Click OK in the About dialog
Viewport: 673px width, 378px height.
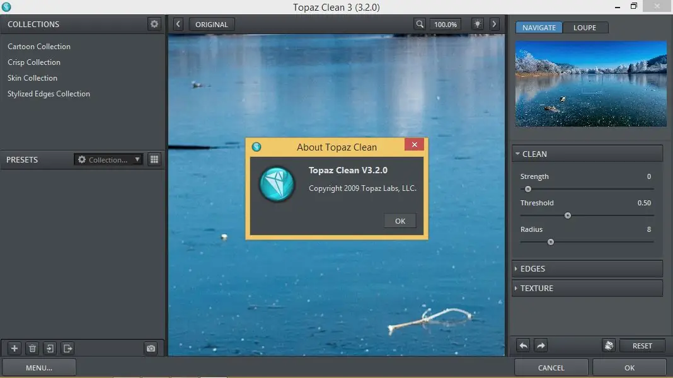click(400, 221)
